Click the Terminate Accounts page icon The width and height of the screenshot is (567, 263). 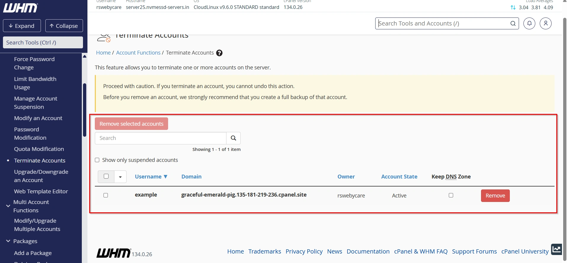coord(104,38)
